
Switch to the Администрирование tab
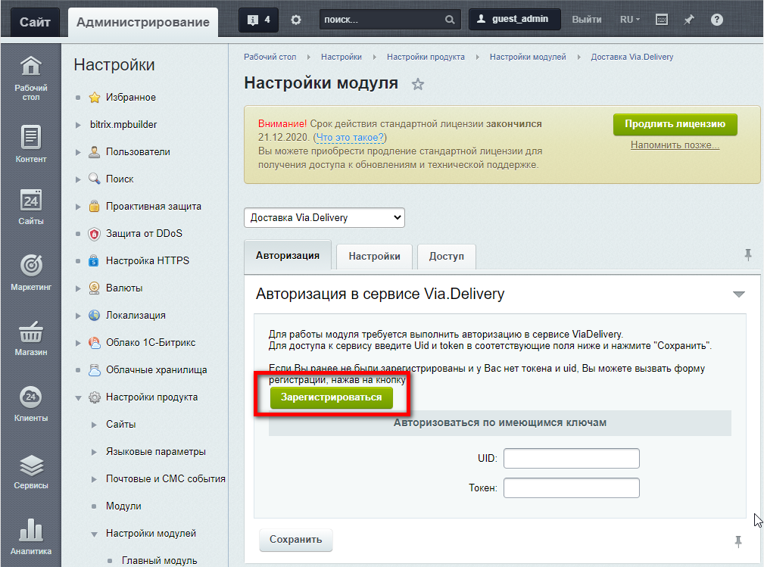(x=143, y=23)
